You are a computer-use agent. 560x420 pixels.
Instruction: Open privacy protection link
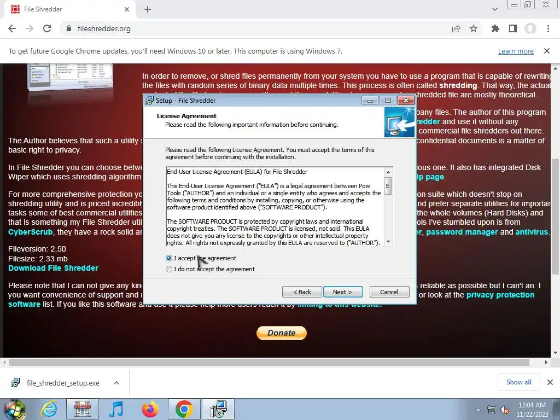click(x=500, y=295)
